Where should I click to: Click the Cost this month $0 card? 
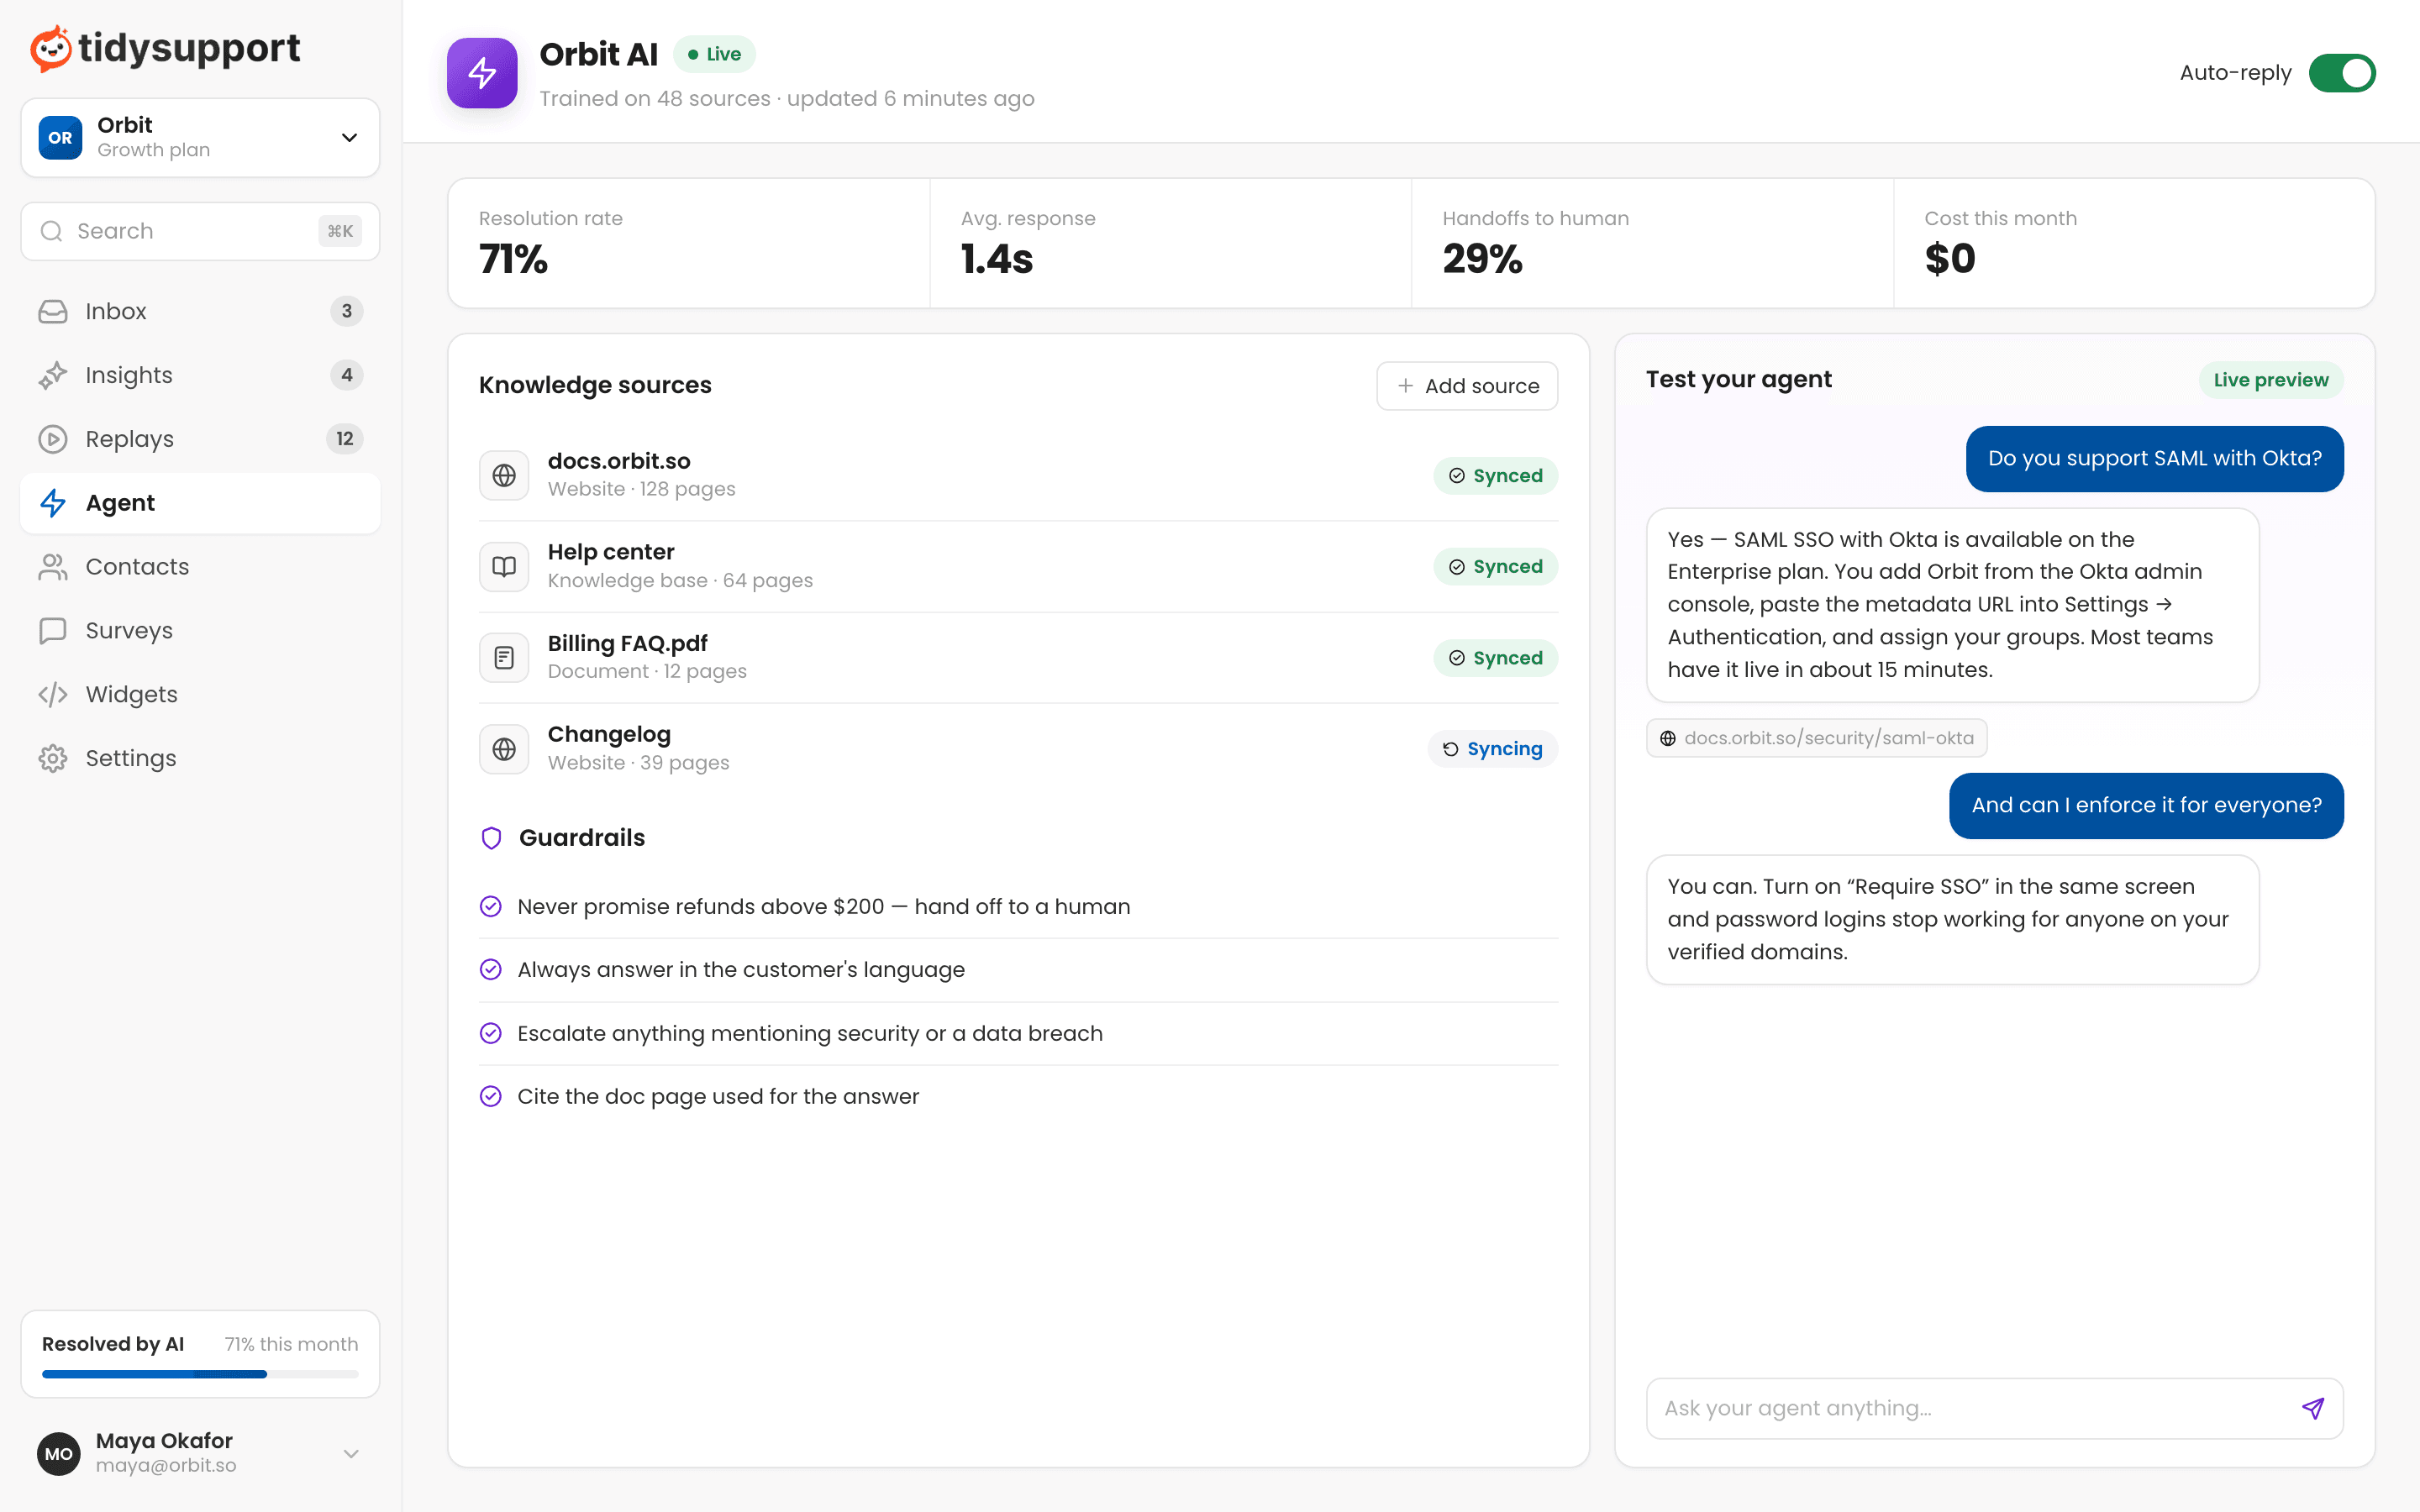tap(2134, 243)
